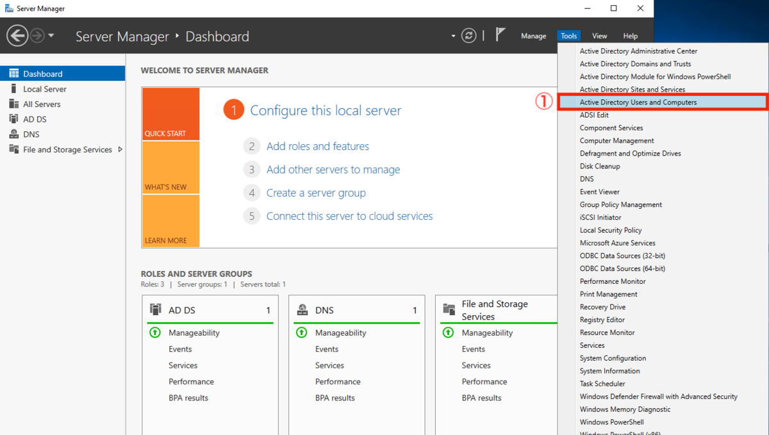Click the Local Server icon in sidebar

(x=13, y=88)
